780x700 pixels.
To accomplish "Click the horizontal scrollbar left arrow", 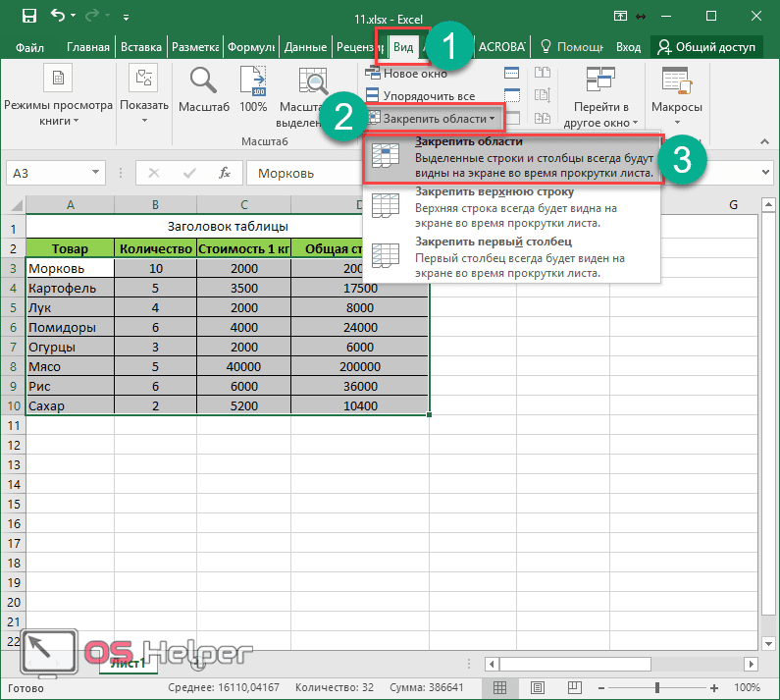I will click(x=492, y=664).
